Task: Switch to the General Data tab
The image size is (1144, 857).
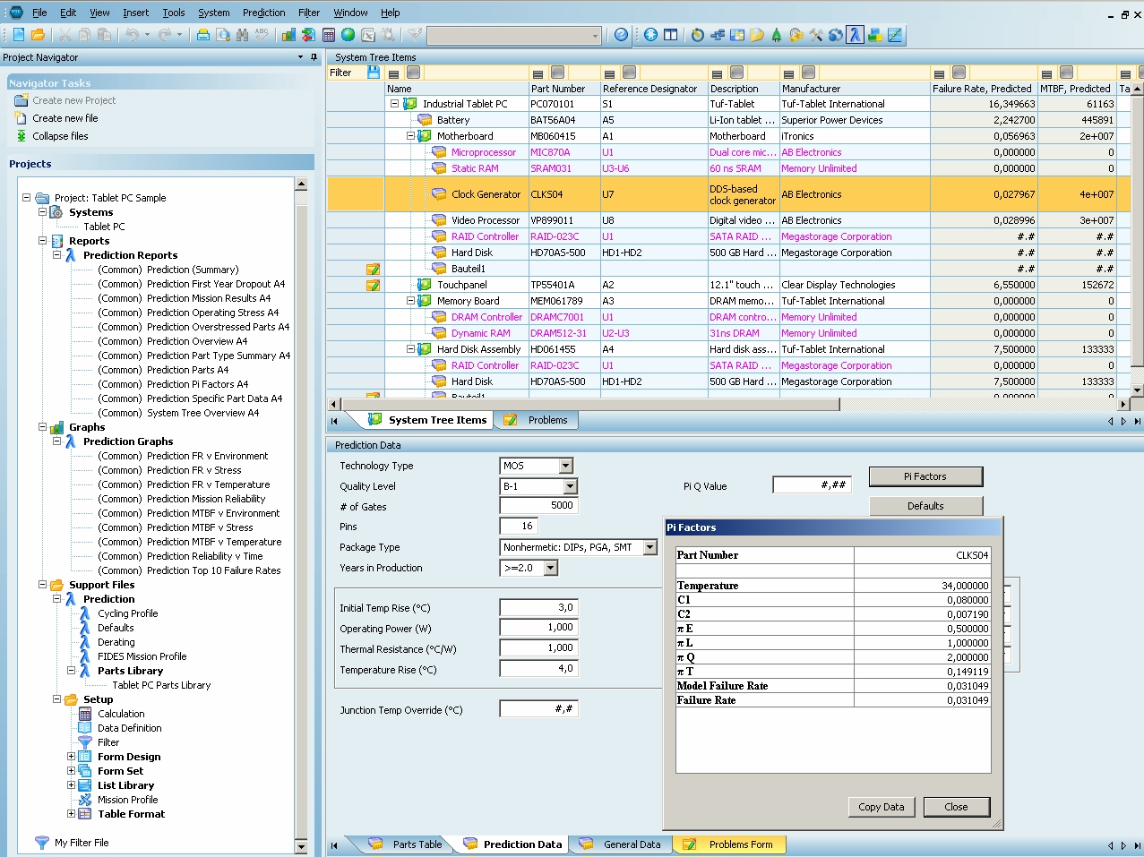Action: (x=632, y=844)
